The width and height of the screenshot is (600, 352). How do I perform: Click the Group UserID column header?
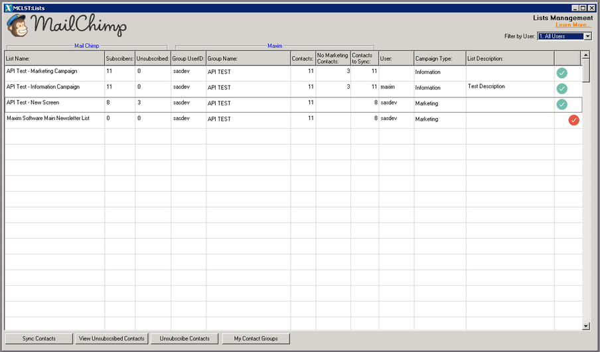click(188, 58)
